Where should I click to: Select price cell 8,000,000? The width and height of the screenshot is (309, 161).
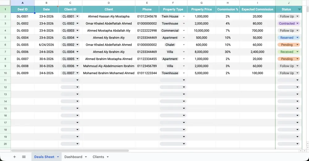tap(201, 52)
